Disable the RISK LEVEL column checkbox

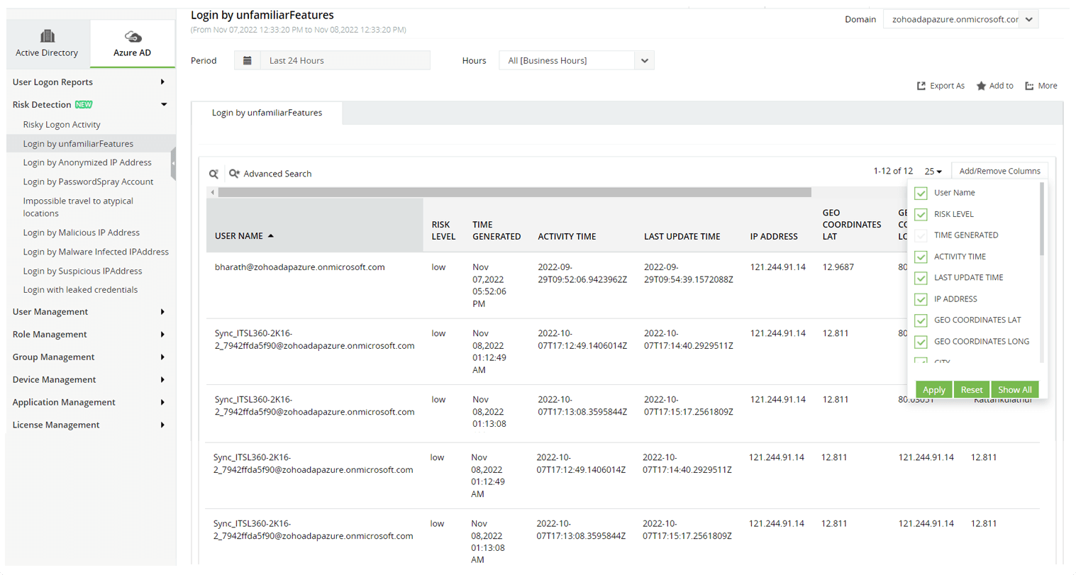921,214
